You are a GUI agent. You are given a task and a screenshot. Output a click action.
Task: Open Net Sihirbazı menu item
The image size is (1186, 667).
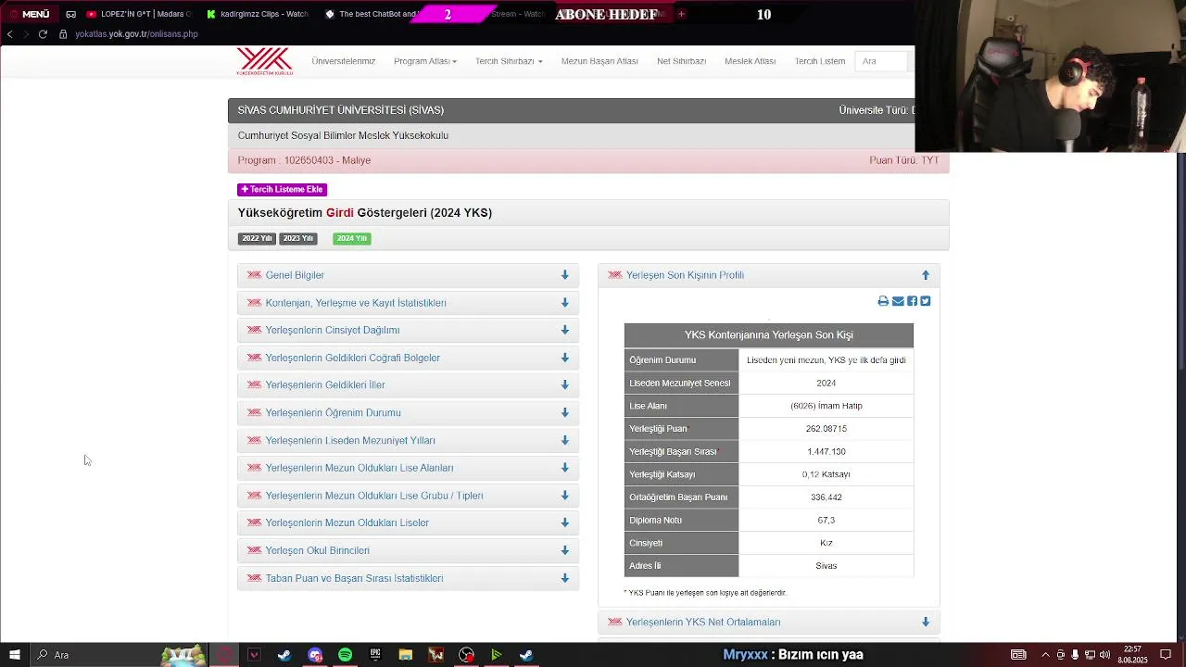tap(681, 61)
